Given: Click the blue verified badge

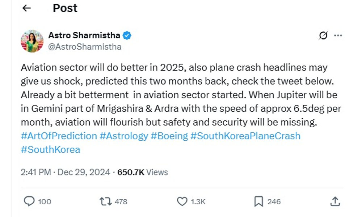Looking at the screenshot, I should pos(127,35).
